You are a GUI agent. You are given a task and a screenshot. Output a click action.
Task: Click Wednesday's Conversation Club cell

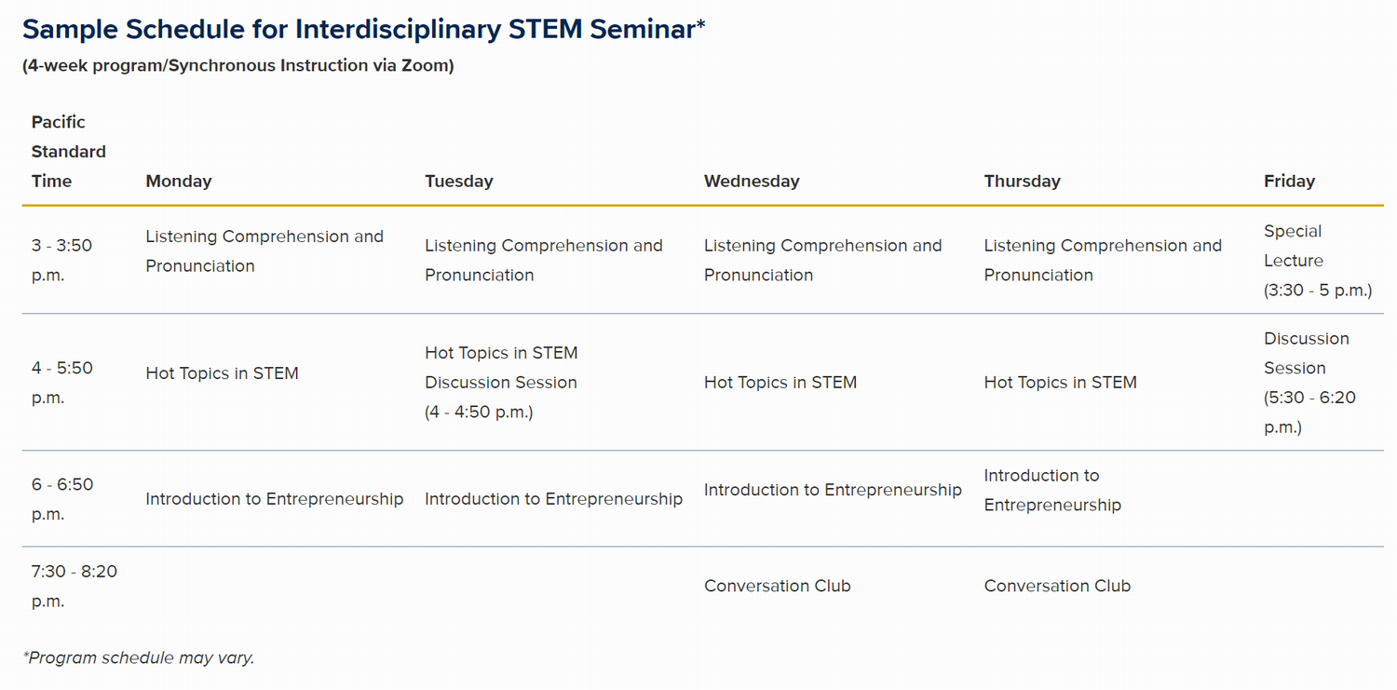point(778,586)
